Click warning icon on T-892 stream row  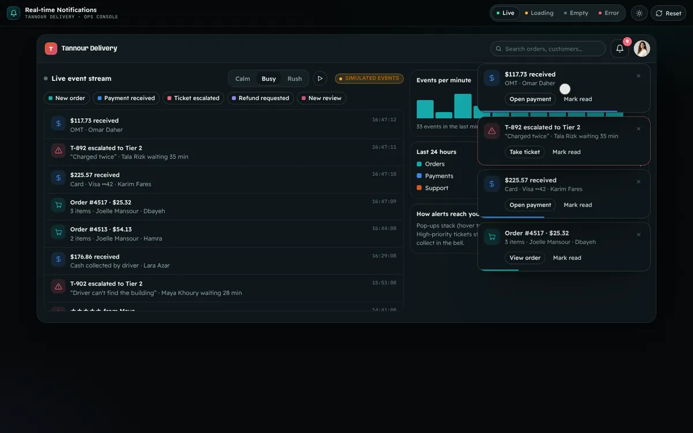pos(58,151)
